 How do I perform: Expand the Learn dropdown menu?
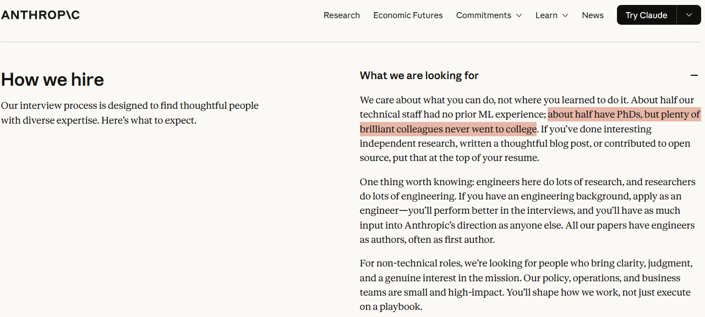coord(551,15)
